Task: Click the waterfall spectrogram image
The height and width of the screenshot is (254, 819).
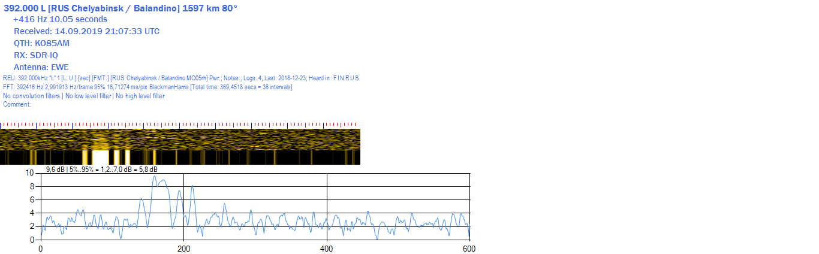Action: pos(180,147)
